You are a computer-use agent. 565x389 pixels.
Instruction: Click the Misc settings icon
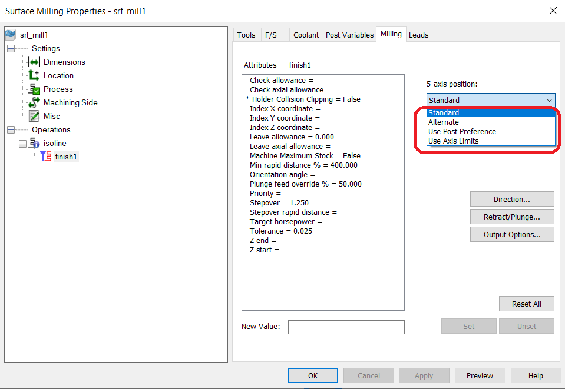point(35,116)
